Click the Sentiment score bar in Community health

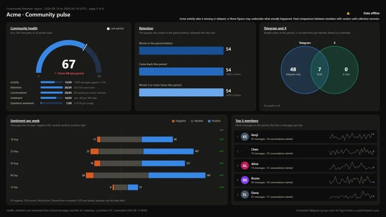(52, 98)
